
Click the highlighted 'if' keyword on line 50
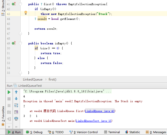36,48
